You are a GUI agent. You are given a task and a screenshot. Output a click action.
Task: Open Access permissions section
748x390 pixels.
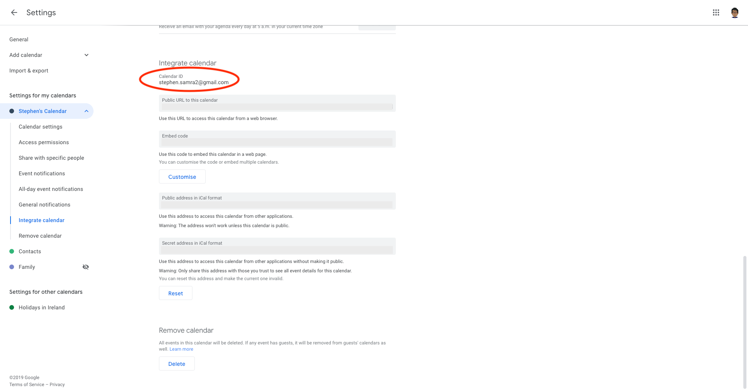[44, 142]
